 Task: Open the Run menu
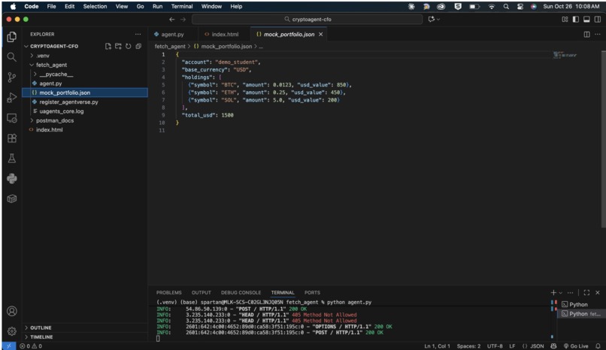(157, 6)
